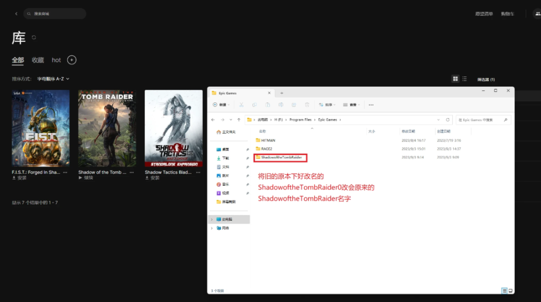The width and height of the screenshot is (541, 302).
Task: Expand the This PC tree node
Action: (212, 219)
